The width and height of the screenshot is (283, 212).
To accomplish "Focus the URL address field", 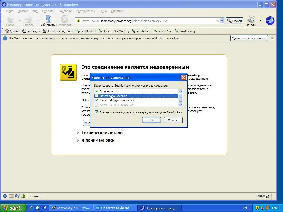I will (x=148, y=21).
